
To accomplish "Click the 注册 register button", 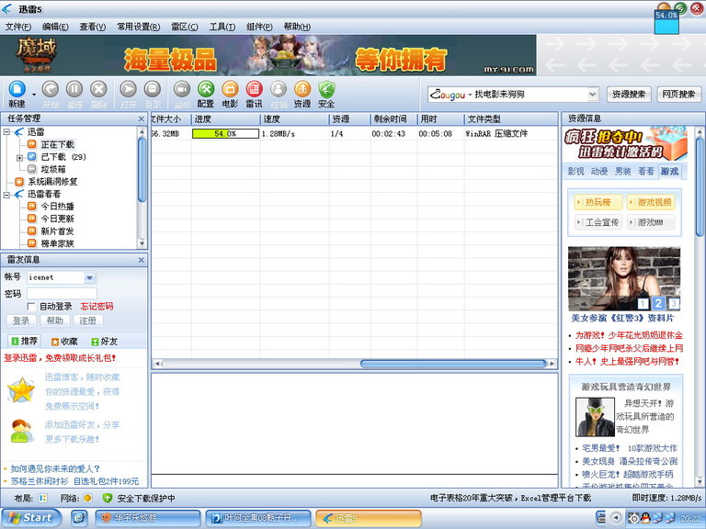I will 88,321.
